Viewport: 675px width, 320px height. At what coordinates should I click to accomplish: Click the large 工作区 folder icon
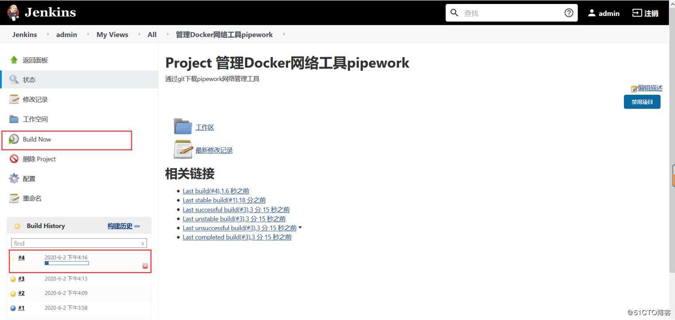point(183,126)
